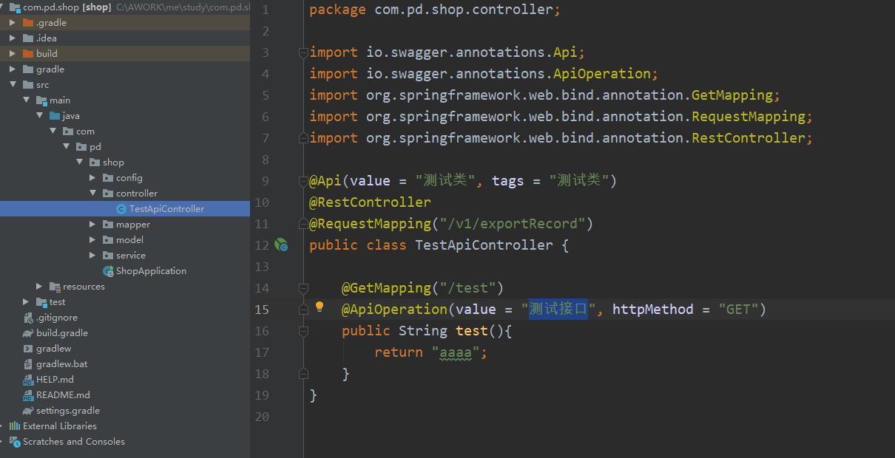The height and width of the screenshot is (458, 895).
Task: Click the TestApiController class name in code
Action: pyautogui.click(x=484, y=245)
